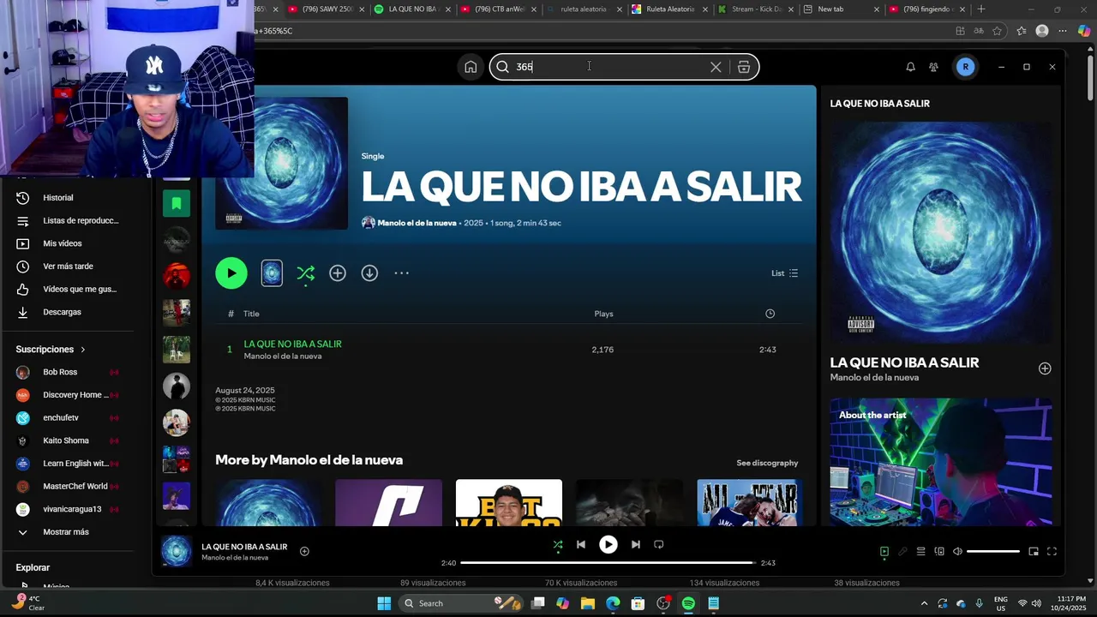The image size is (1097, 617).
Task: Open YouTube Historial in sidebar
Action: (58, 198)
